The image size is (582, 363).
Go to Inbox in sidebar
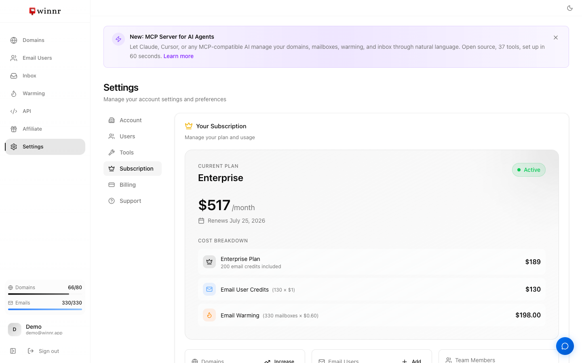pos(45,76)
